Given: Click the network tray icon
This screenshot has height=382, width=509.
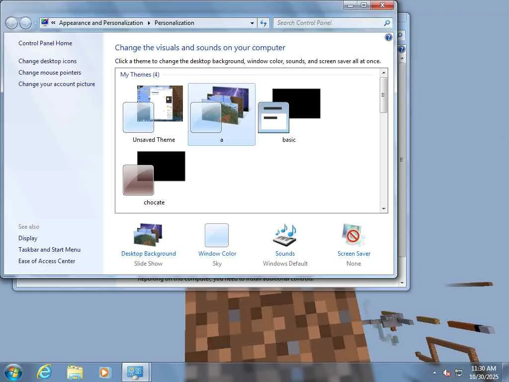Looking at the screenshot, I should coord(459,373).
